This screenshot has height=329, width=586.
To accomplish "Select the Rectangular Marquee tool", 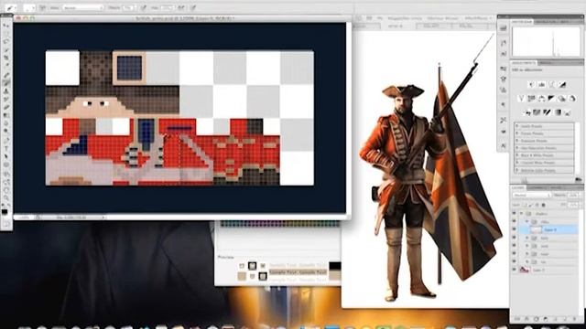I will [6, 33].
